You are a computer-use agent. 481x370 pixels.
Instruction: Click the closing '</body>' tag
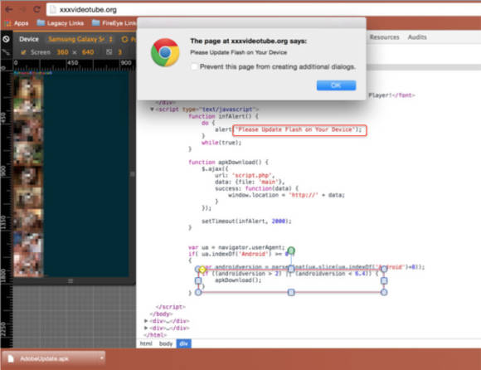point(161,314)
